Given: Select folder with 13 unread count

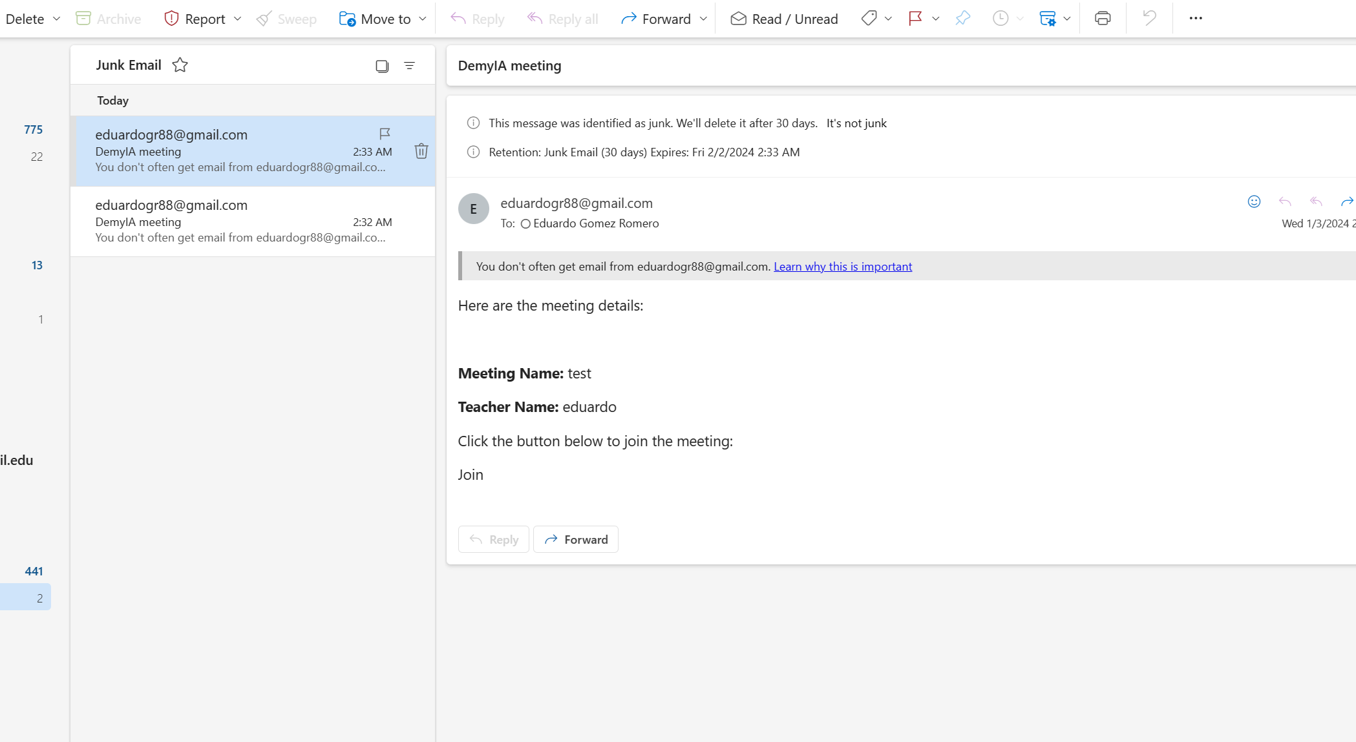Looking at the screenshot, I should pyautogui.click(x=37, y=265).
